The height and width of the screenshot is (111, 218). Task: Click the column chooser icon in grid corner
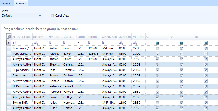[x=9, y=37]
